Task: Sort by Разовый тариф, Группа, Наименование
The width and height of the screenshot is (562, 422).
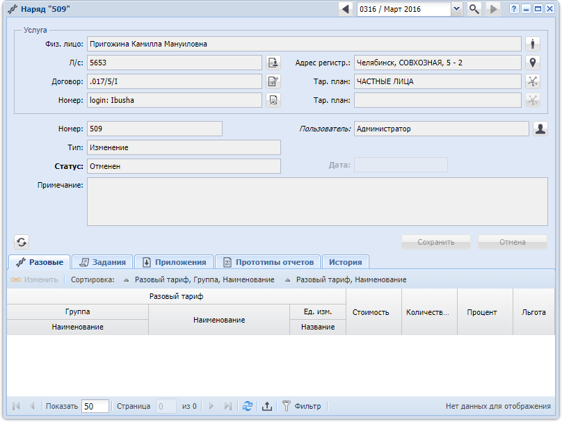Action: point(199,279)
